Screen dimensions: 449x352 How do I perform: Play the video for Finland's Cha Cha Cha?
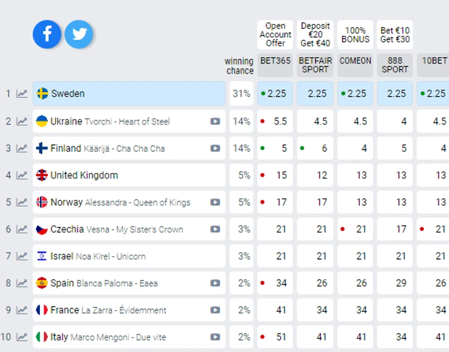tap(215, 149)
